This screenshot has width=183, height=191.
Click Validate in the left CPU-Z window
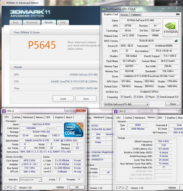point(60,187)
